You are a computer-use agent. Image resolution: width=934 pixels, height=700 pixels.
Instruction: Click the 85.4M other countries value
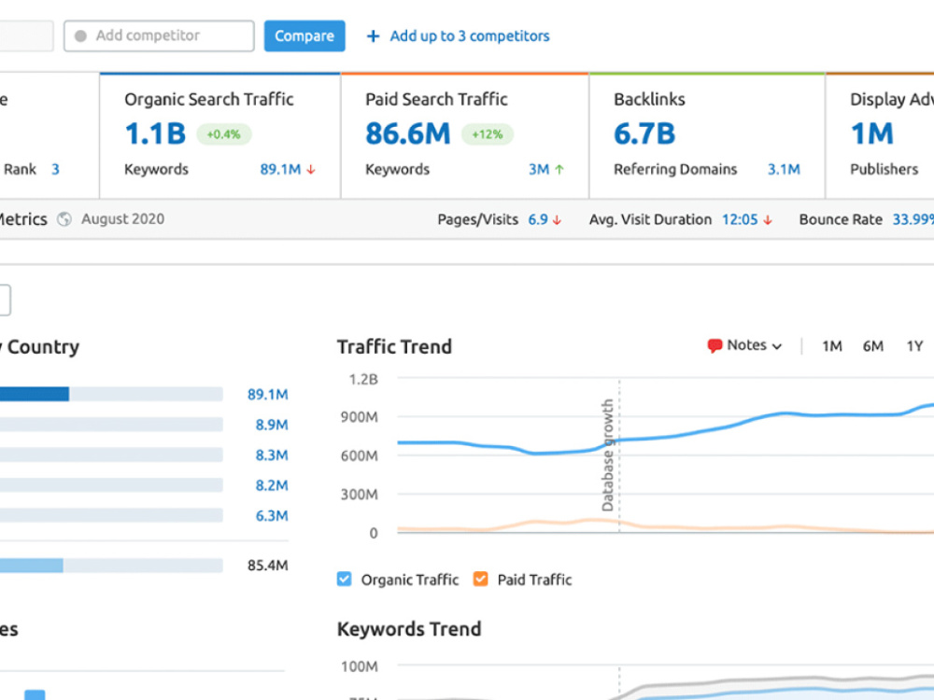(267, 566)
